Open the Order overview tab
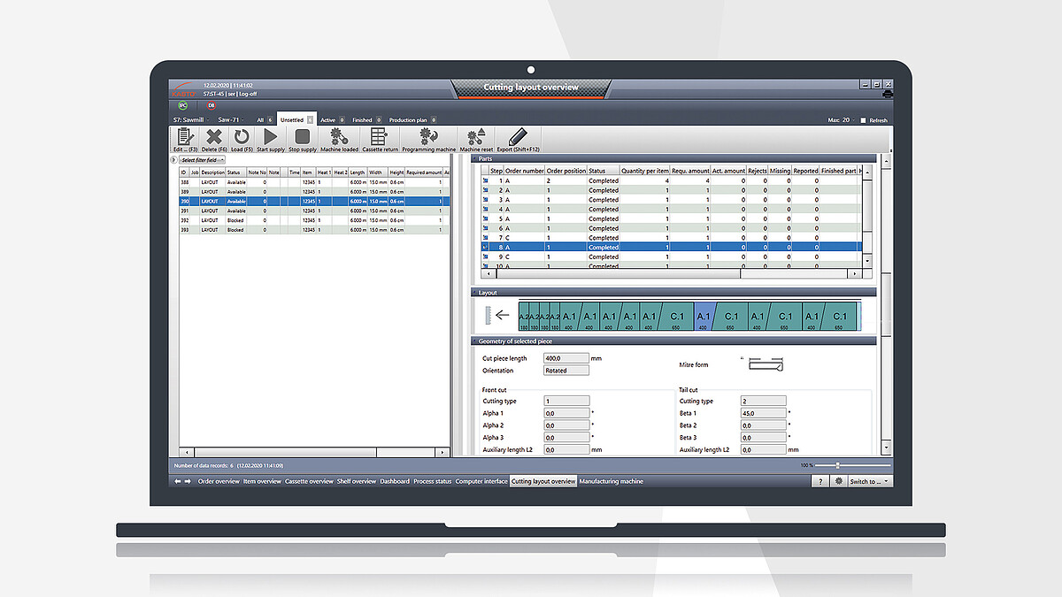This screenshot has width=1062, height=597. tap(218, 481)
